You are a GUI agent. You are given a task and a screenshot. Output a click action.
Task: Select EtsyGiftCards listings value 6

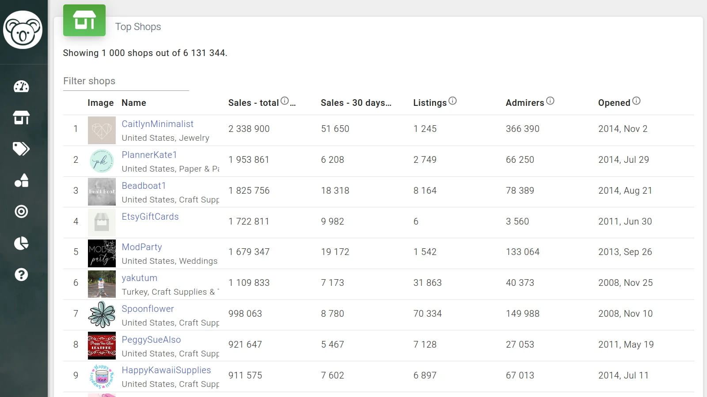point(416,221)
